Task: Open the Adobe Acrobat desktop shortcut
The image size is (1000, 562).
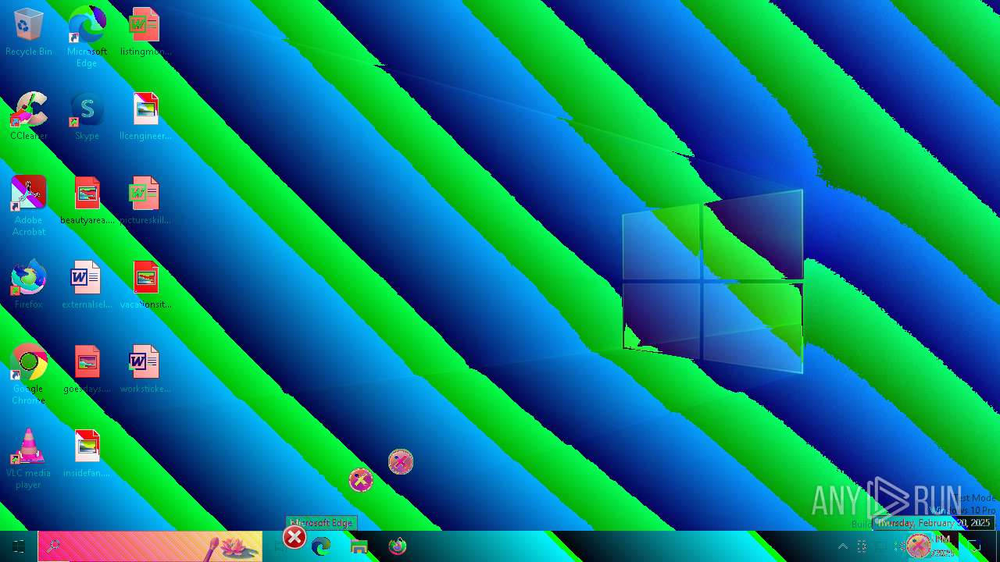Action: 29,206
